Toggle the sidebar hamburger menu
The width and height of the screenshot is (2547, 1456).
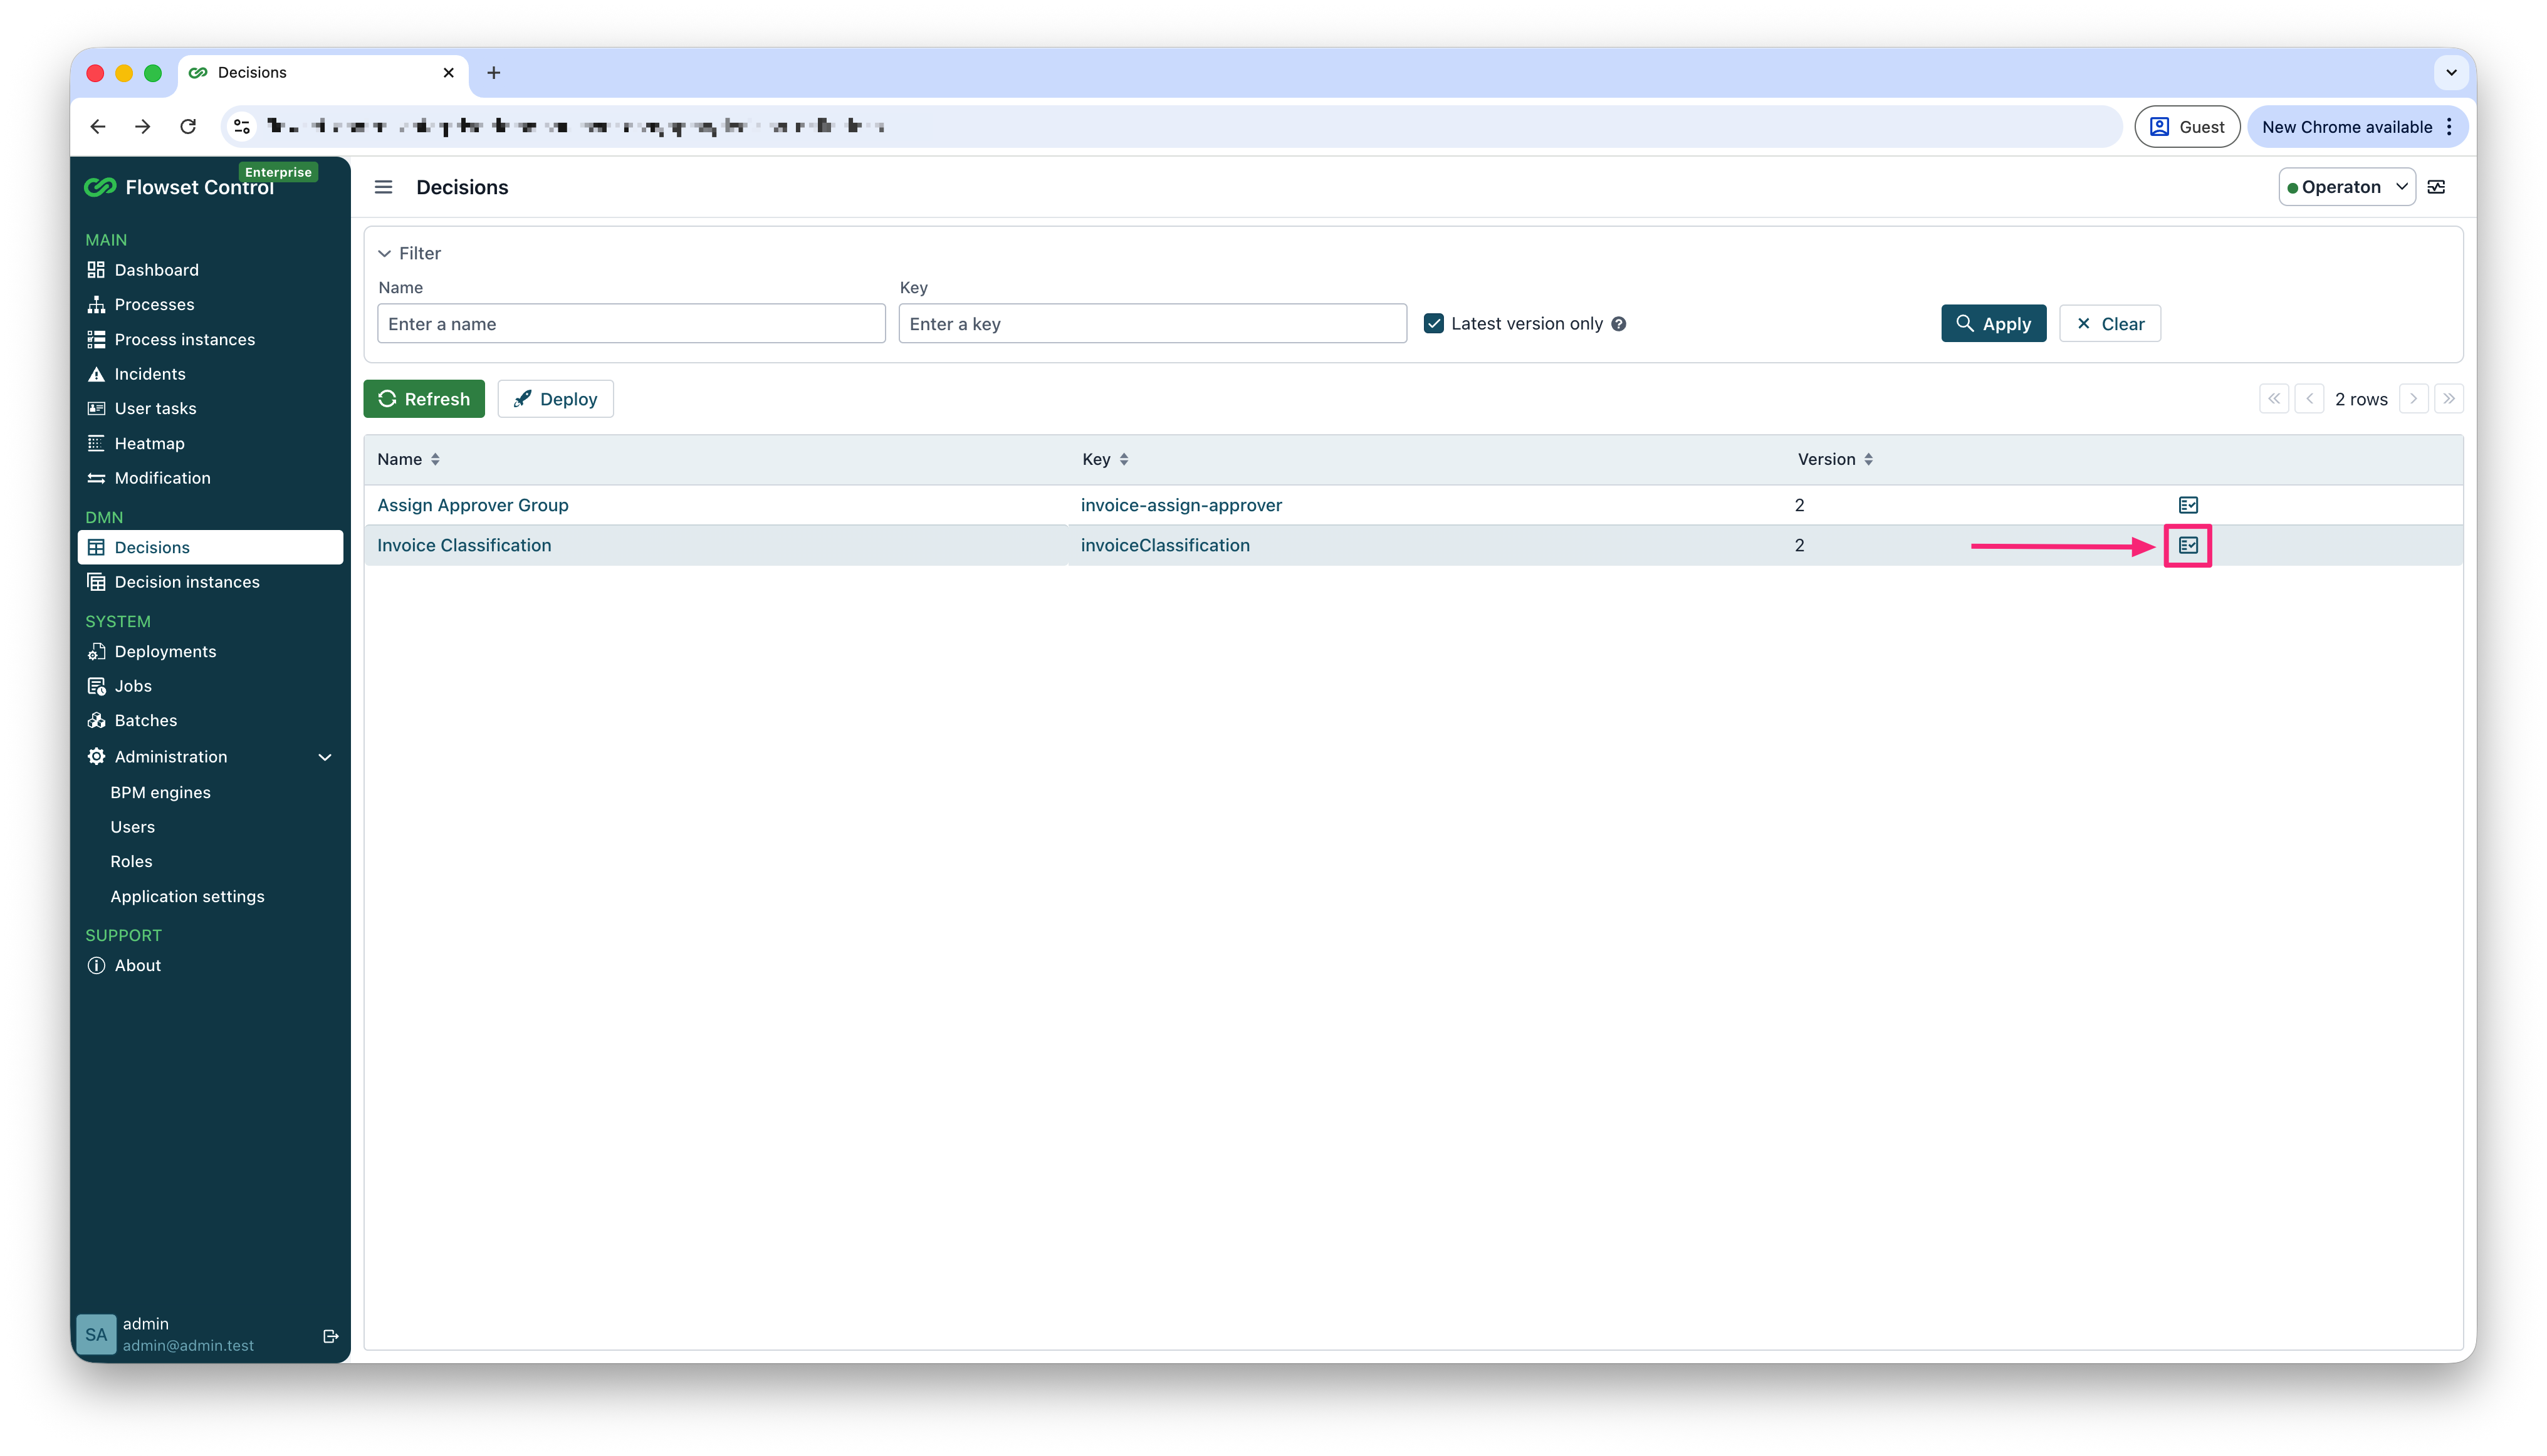pyautogui.click(x=383, y=187)
